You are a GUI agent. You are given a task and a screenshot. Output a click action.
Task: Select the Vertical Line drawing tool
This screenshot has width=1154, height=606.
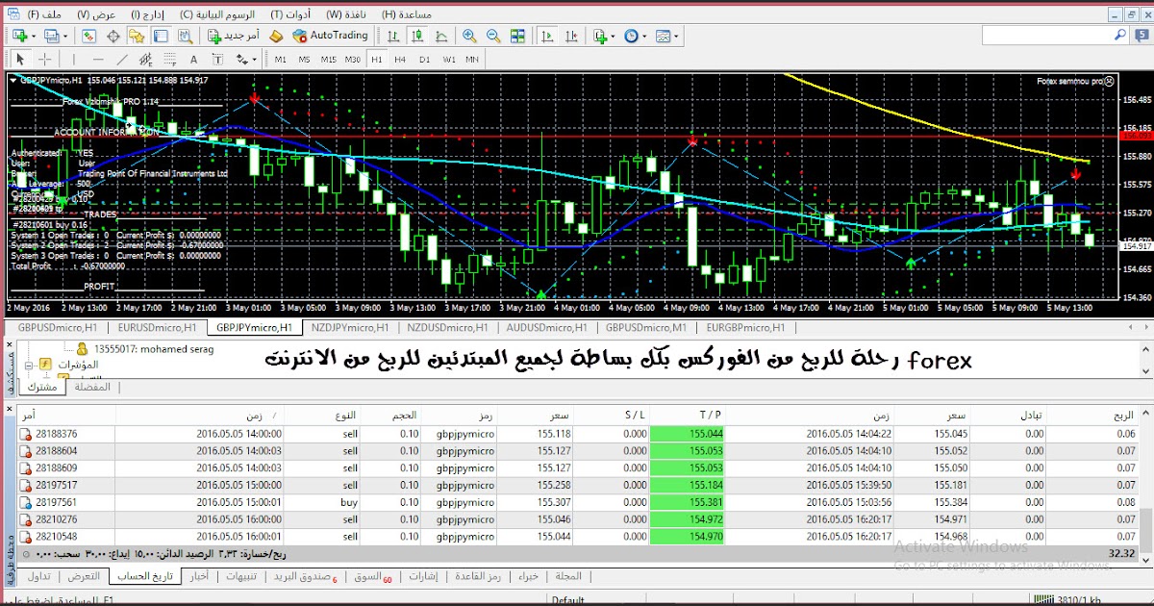tap(75, 60)
